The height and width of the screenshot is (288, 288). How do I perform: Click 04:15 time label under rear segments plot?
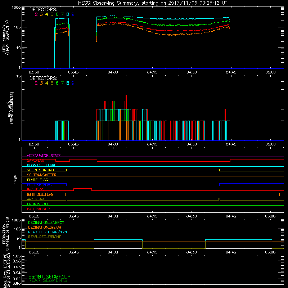152,144
